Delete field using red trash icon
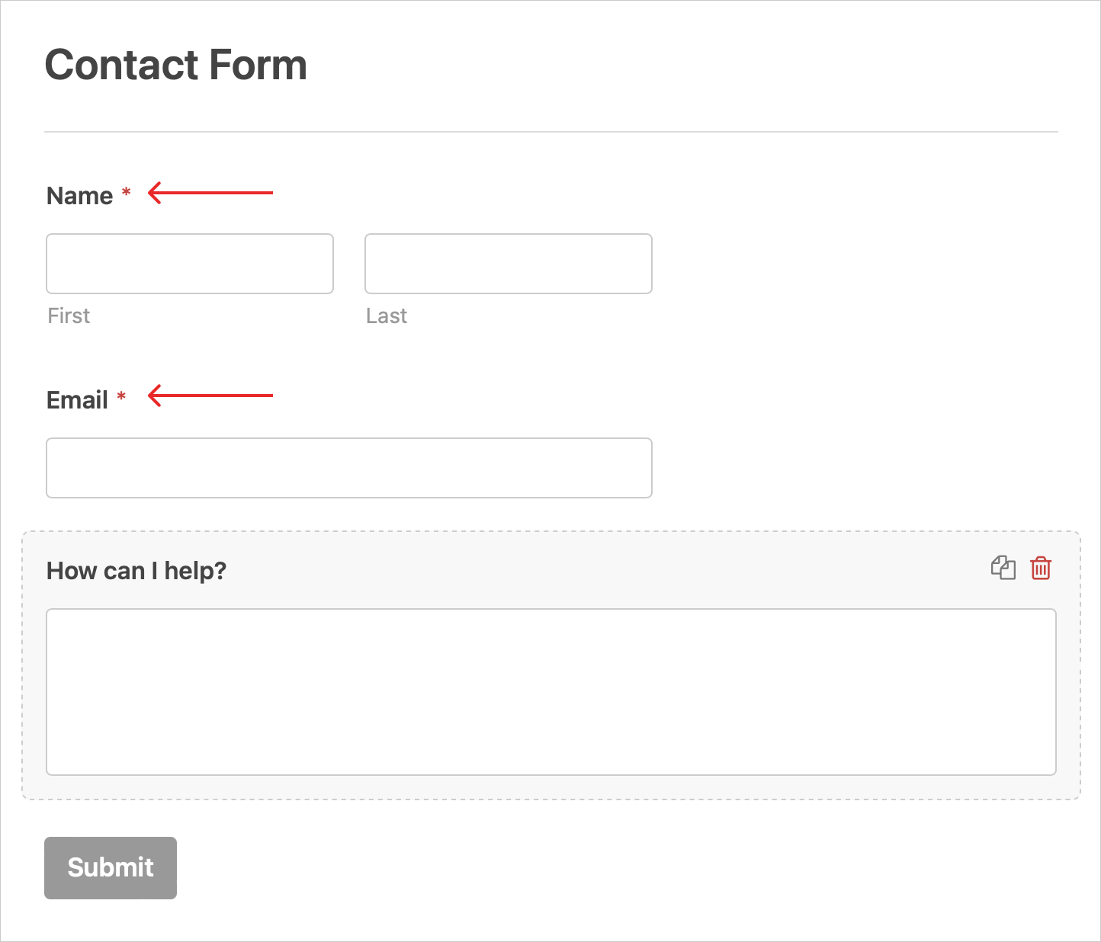The height and width of the screenshot is (942, 1101). 1041,568
